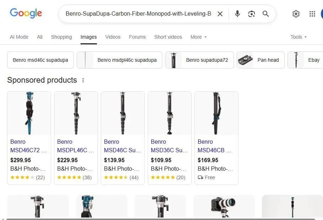Click the Google logo to return home

(x=26, y=13)
